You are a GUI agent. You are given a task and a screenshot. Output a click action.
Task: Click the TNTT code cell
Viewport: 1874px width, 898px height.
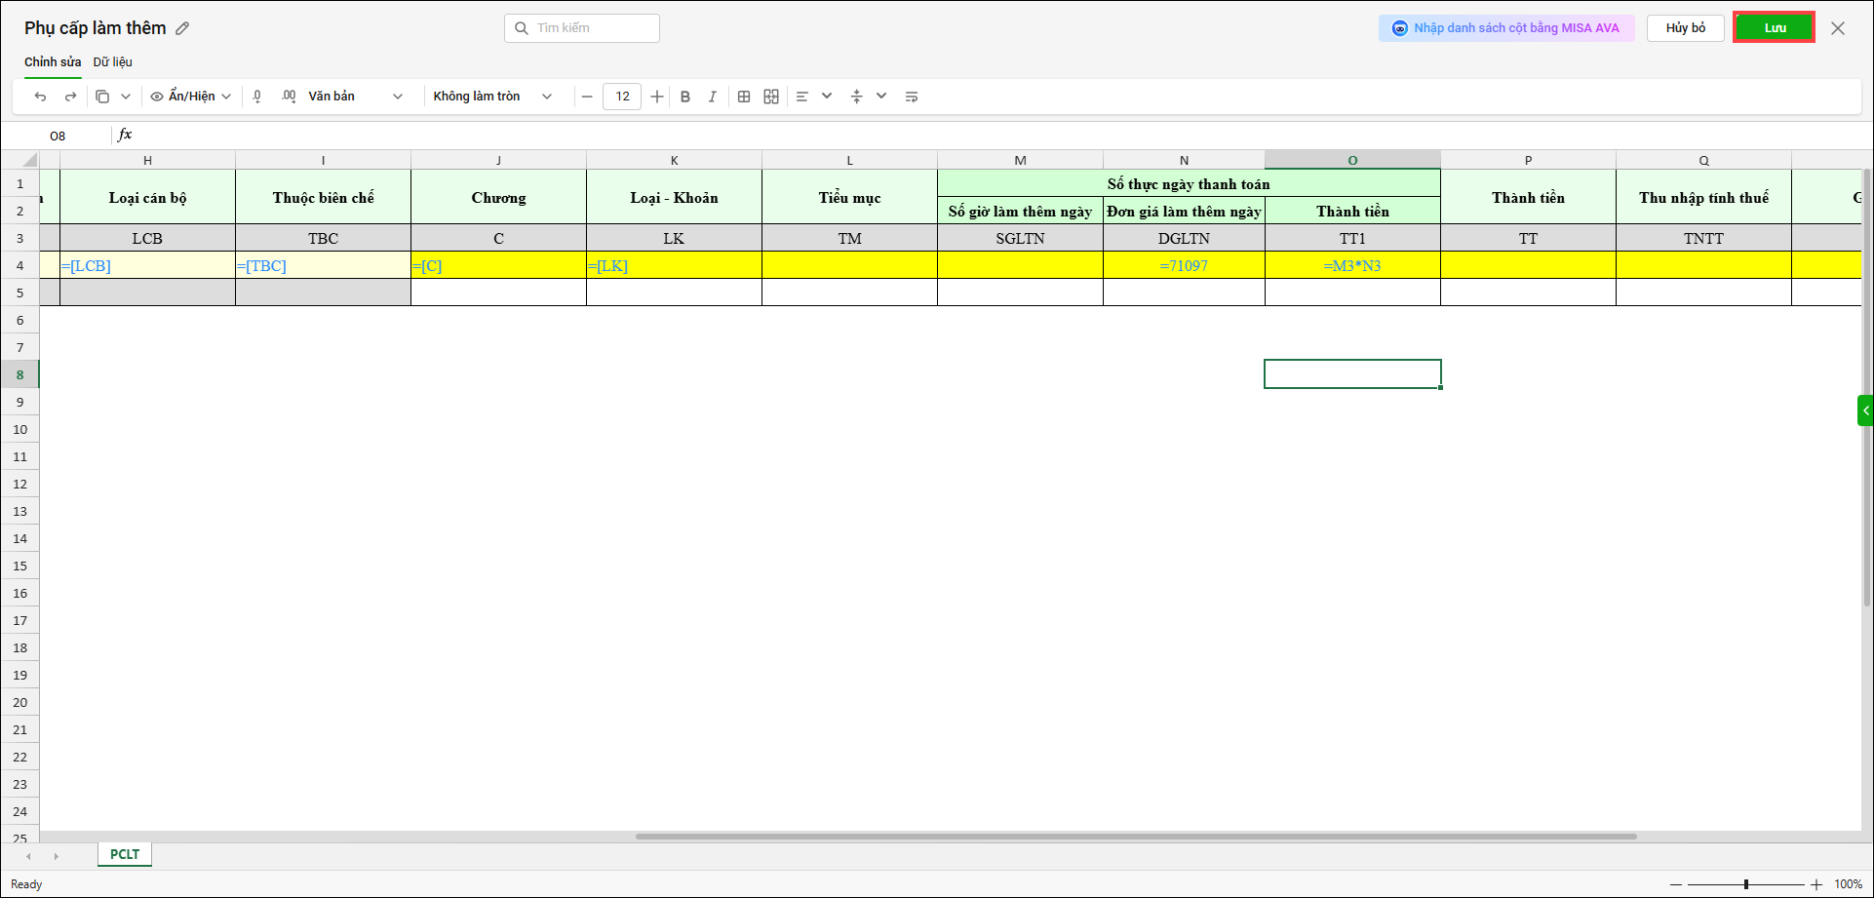coord(1703,238)
